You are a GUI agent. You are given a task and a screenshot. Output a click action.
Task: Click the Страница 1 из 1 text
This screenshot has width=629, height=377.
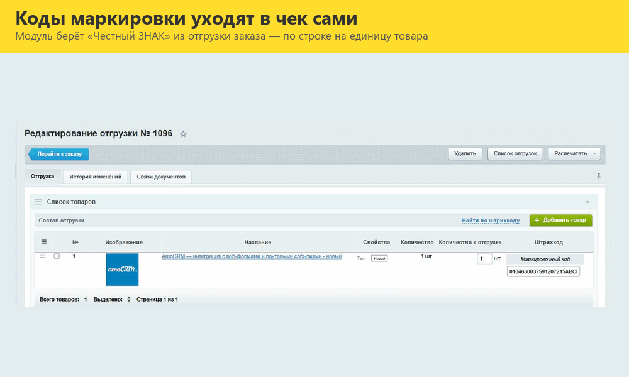click(157, 300)
